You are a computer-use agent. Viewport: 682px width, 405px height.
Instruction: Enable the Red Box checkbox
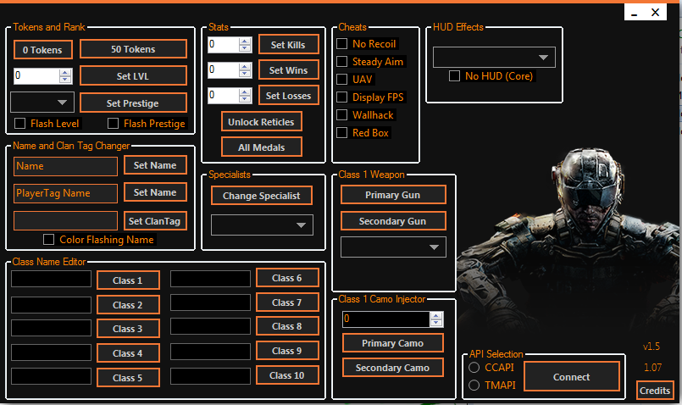[x=342, y=133]
